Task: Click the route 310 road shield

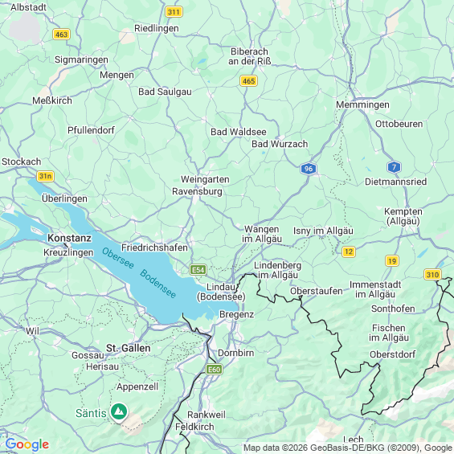Action: (432, 275)
